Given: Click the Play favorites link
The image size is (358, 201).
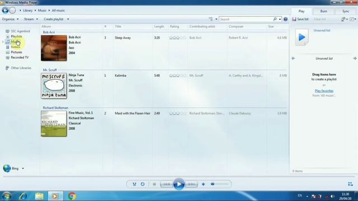Looking at the screenshot, I should pyautogui.click(x=324, y=90).
